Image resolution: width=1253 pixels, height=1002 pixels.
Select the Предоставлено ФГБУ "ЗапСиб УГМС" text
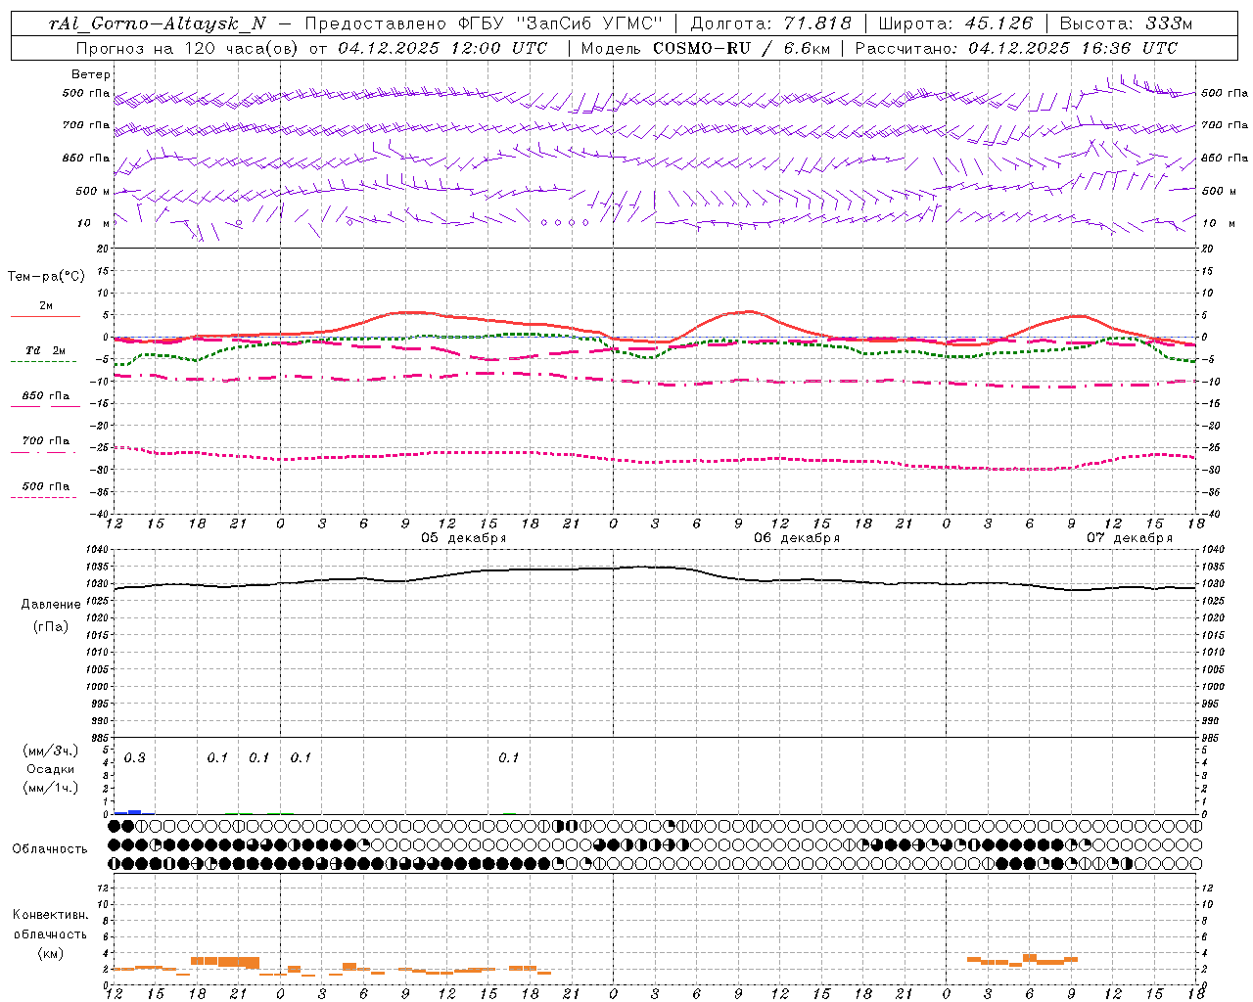(x=483, y=23)
